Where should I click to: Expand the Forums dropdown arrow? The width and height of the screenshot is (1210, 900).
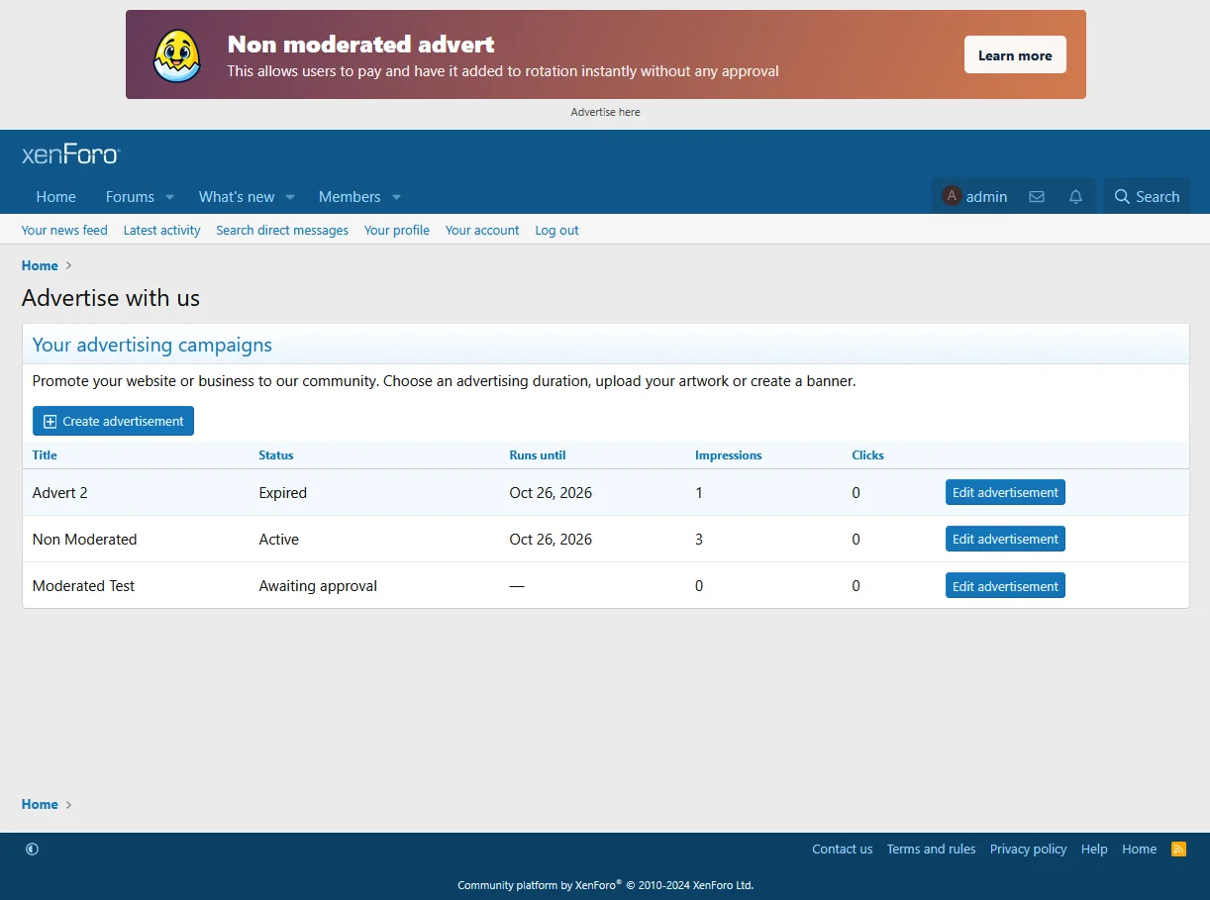(169, 197)
